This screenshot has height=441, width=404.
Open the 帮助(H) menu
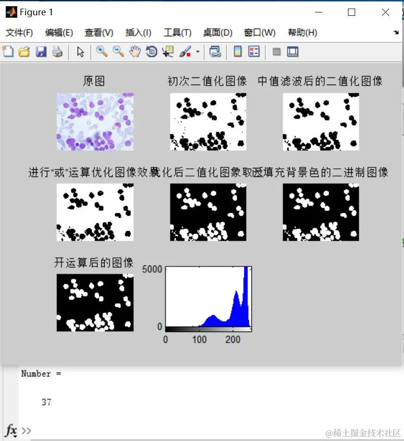(x=303, y=33)
